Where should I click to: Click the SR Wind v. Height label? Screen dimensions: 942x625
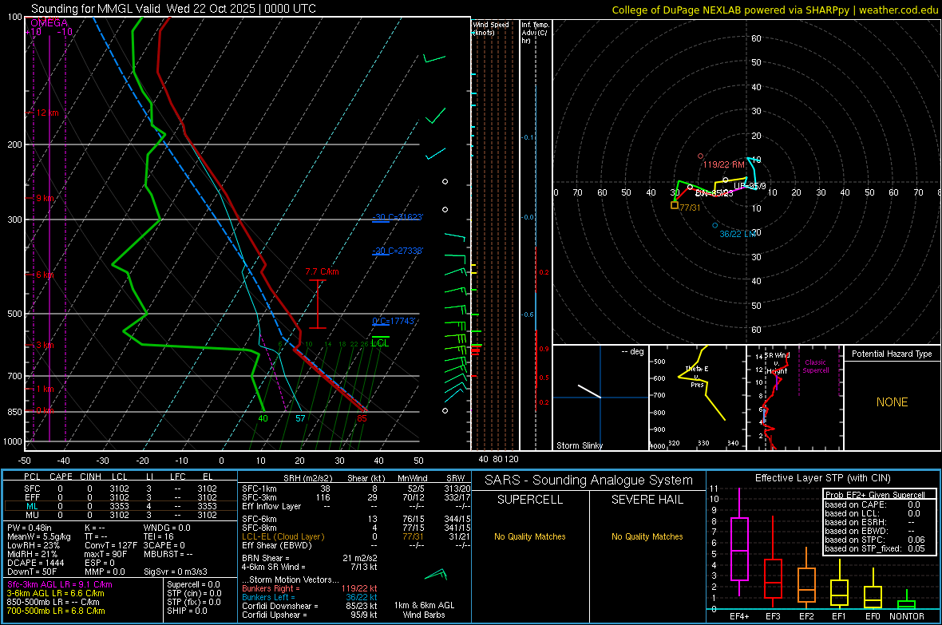point(778,363)
